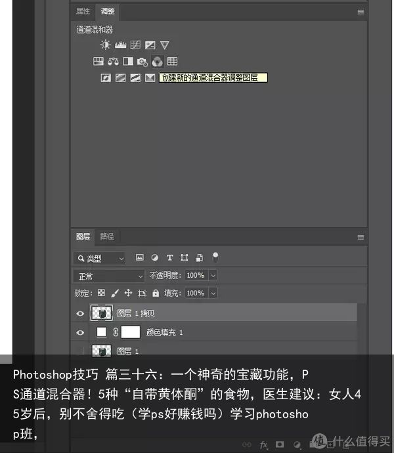The height and width of the screenshot is (453, 394).
Task: Lock all on the layer with padlock
Action: [x=156, y=293]
